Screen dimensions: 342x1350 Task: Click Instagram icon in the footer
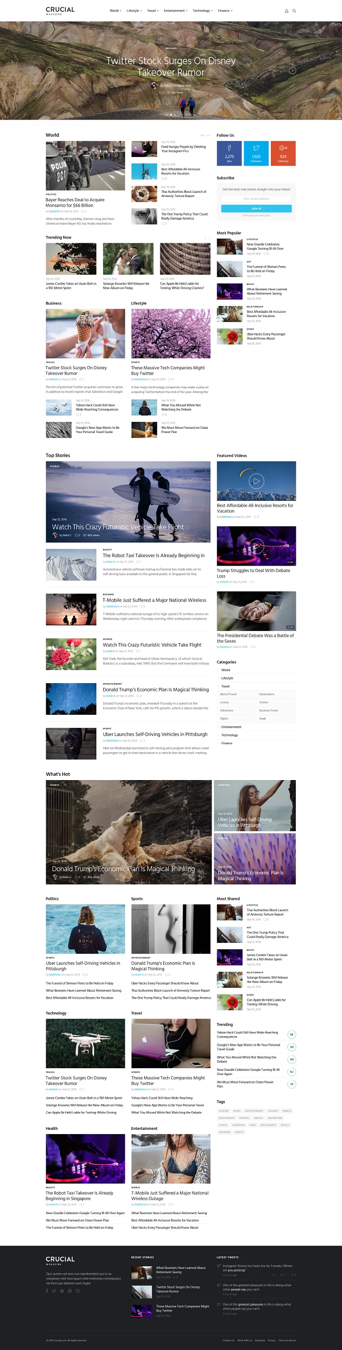point(69,1290)
